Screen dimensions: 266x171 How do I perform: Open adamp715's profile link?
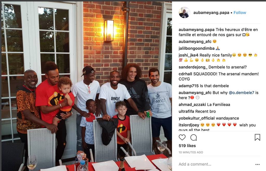click(189, 86)
